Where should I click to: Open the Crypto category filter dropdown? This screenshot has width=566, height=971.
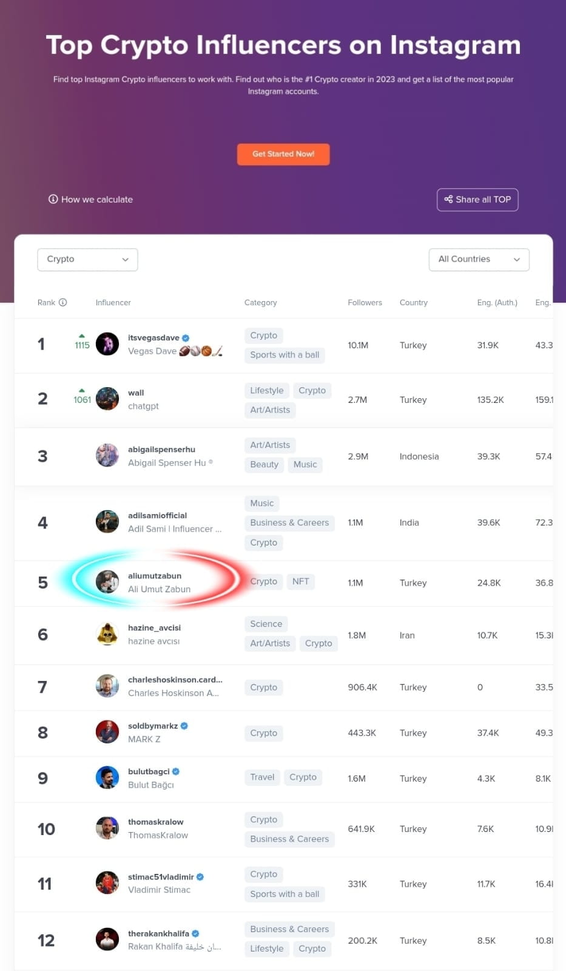87,259
